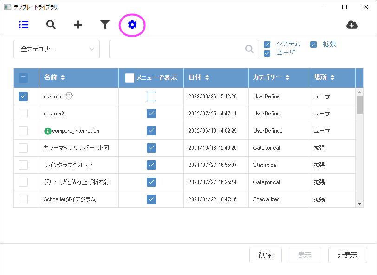
Task: Disable menu display for custom2
Action: 151,114
